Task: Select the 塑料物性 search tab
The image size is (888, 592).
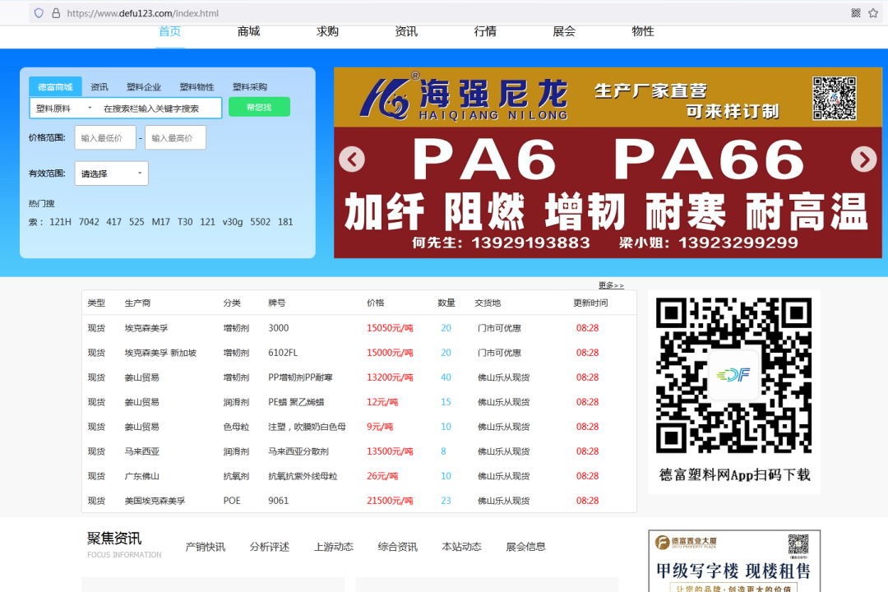Action: [x=197, y=86]
